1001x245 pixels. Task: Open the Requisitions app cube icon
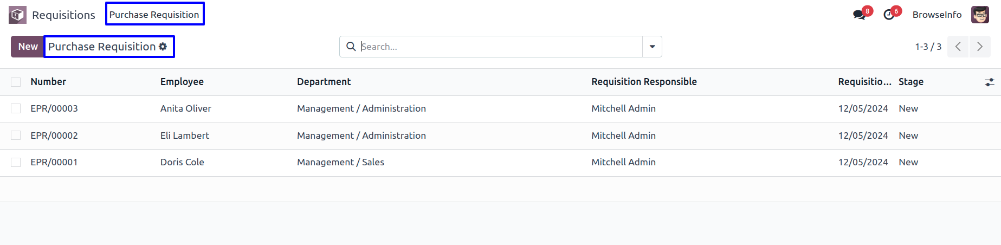point(17,15)
